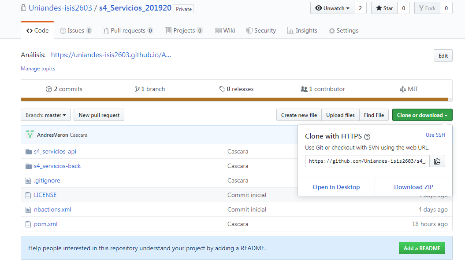
Task: View the MIT license
Action: [409, 89]
